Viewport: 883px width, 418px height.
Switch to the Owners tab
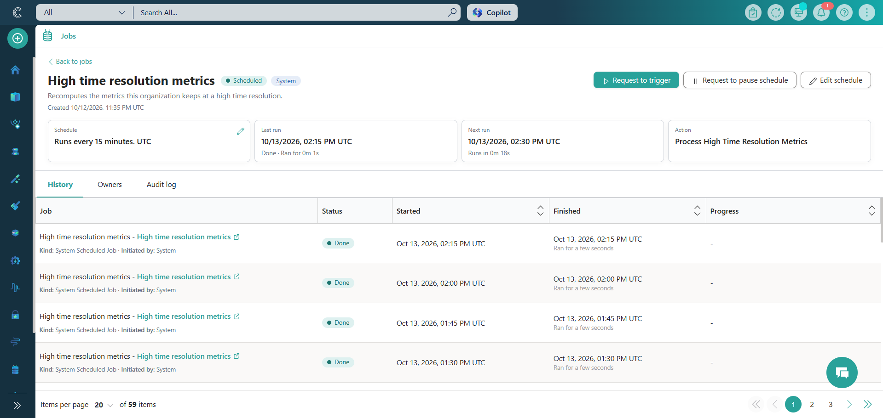tap(110, 185)
